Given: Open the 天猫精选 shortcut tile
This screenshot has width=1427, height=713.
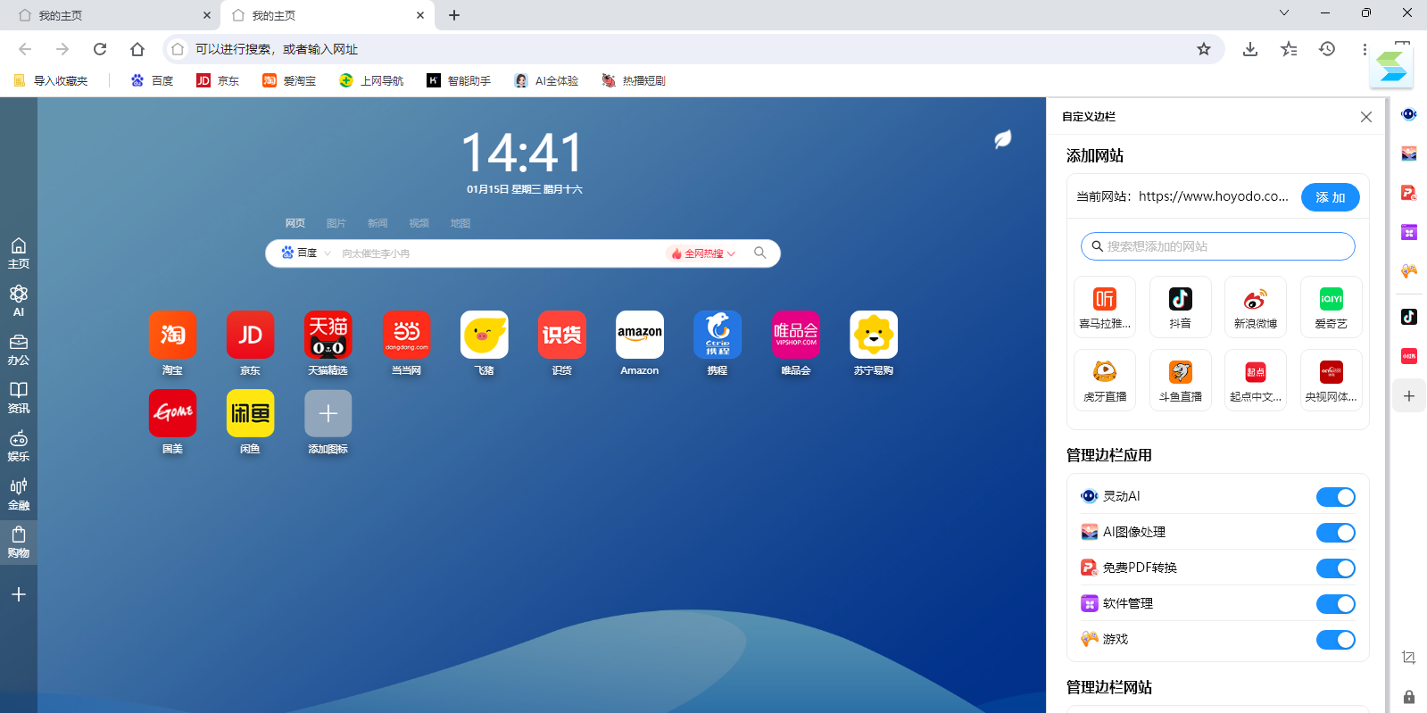Looking at the screenshot, I should coord(328,335).
